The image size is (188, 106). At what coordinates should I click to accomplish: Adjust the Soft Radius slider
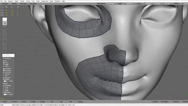8,81
